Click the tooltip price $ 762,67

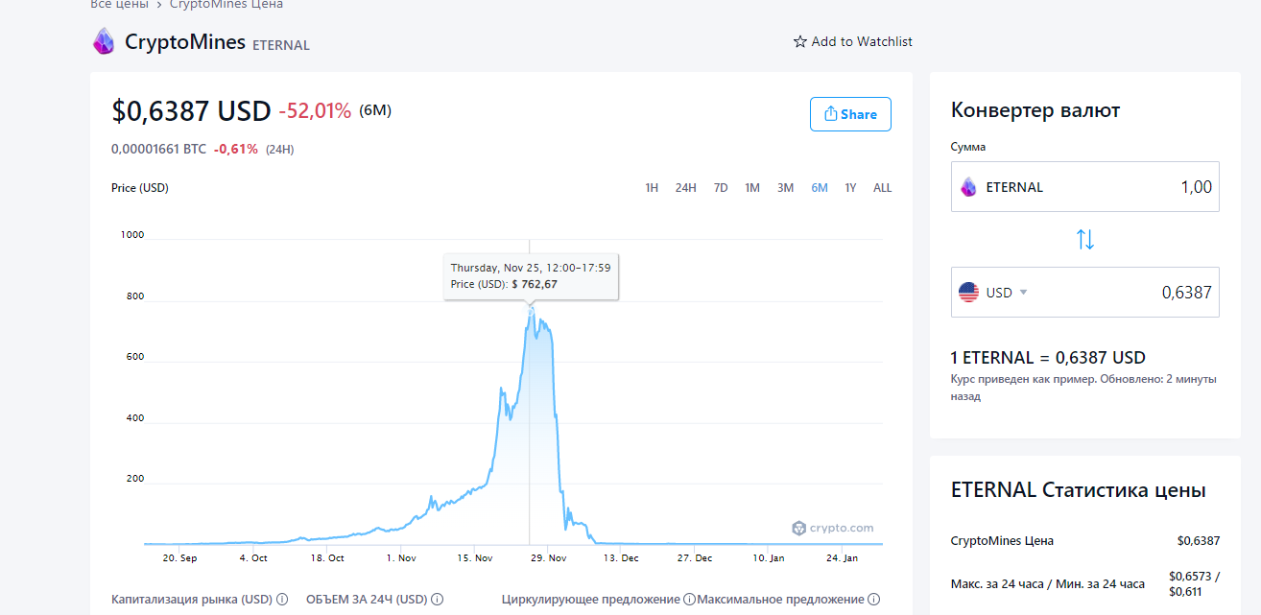coord(534,284)
